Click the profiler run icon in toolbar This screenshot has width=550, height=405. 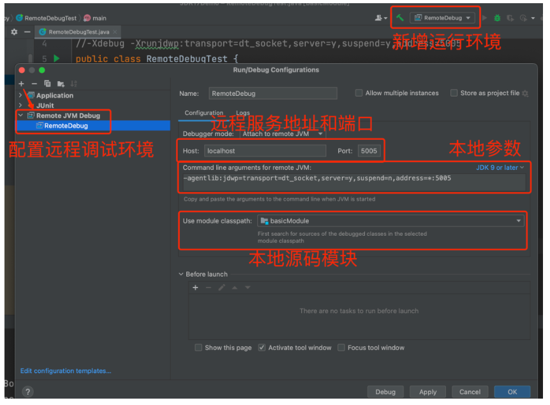[523, 18]
